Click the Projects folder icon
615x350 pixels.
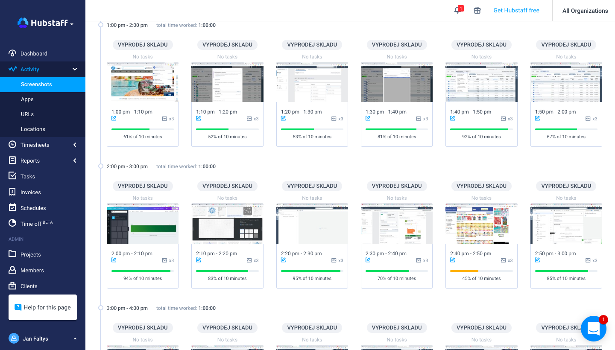[12, 254]
